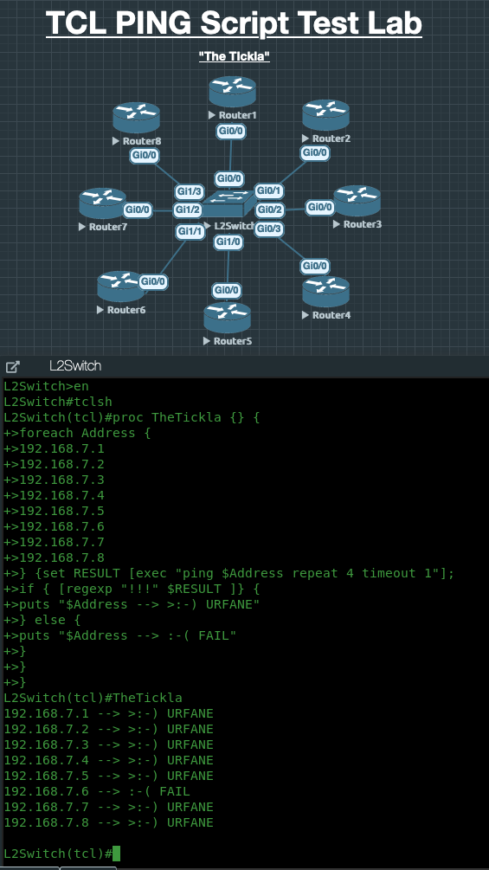Select the Router8 icon
Viewport: 489px width, 870px height.
(x=137, y=118)
